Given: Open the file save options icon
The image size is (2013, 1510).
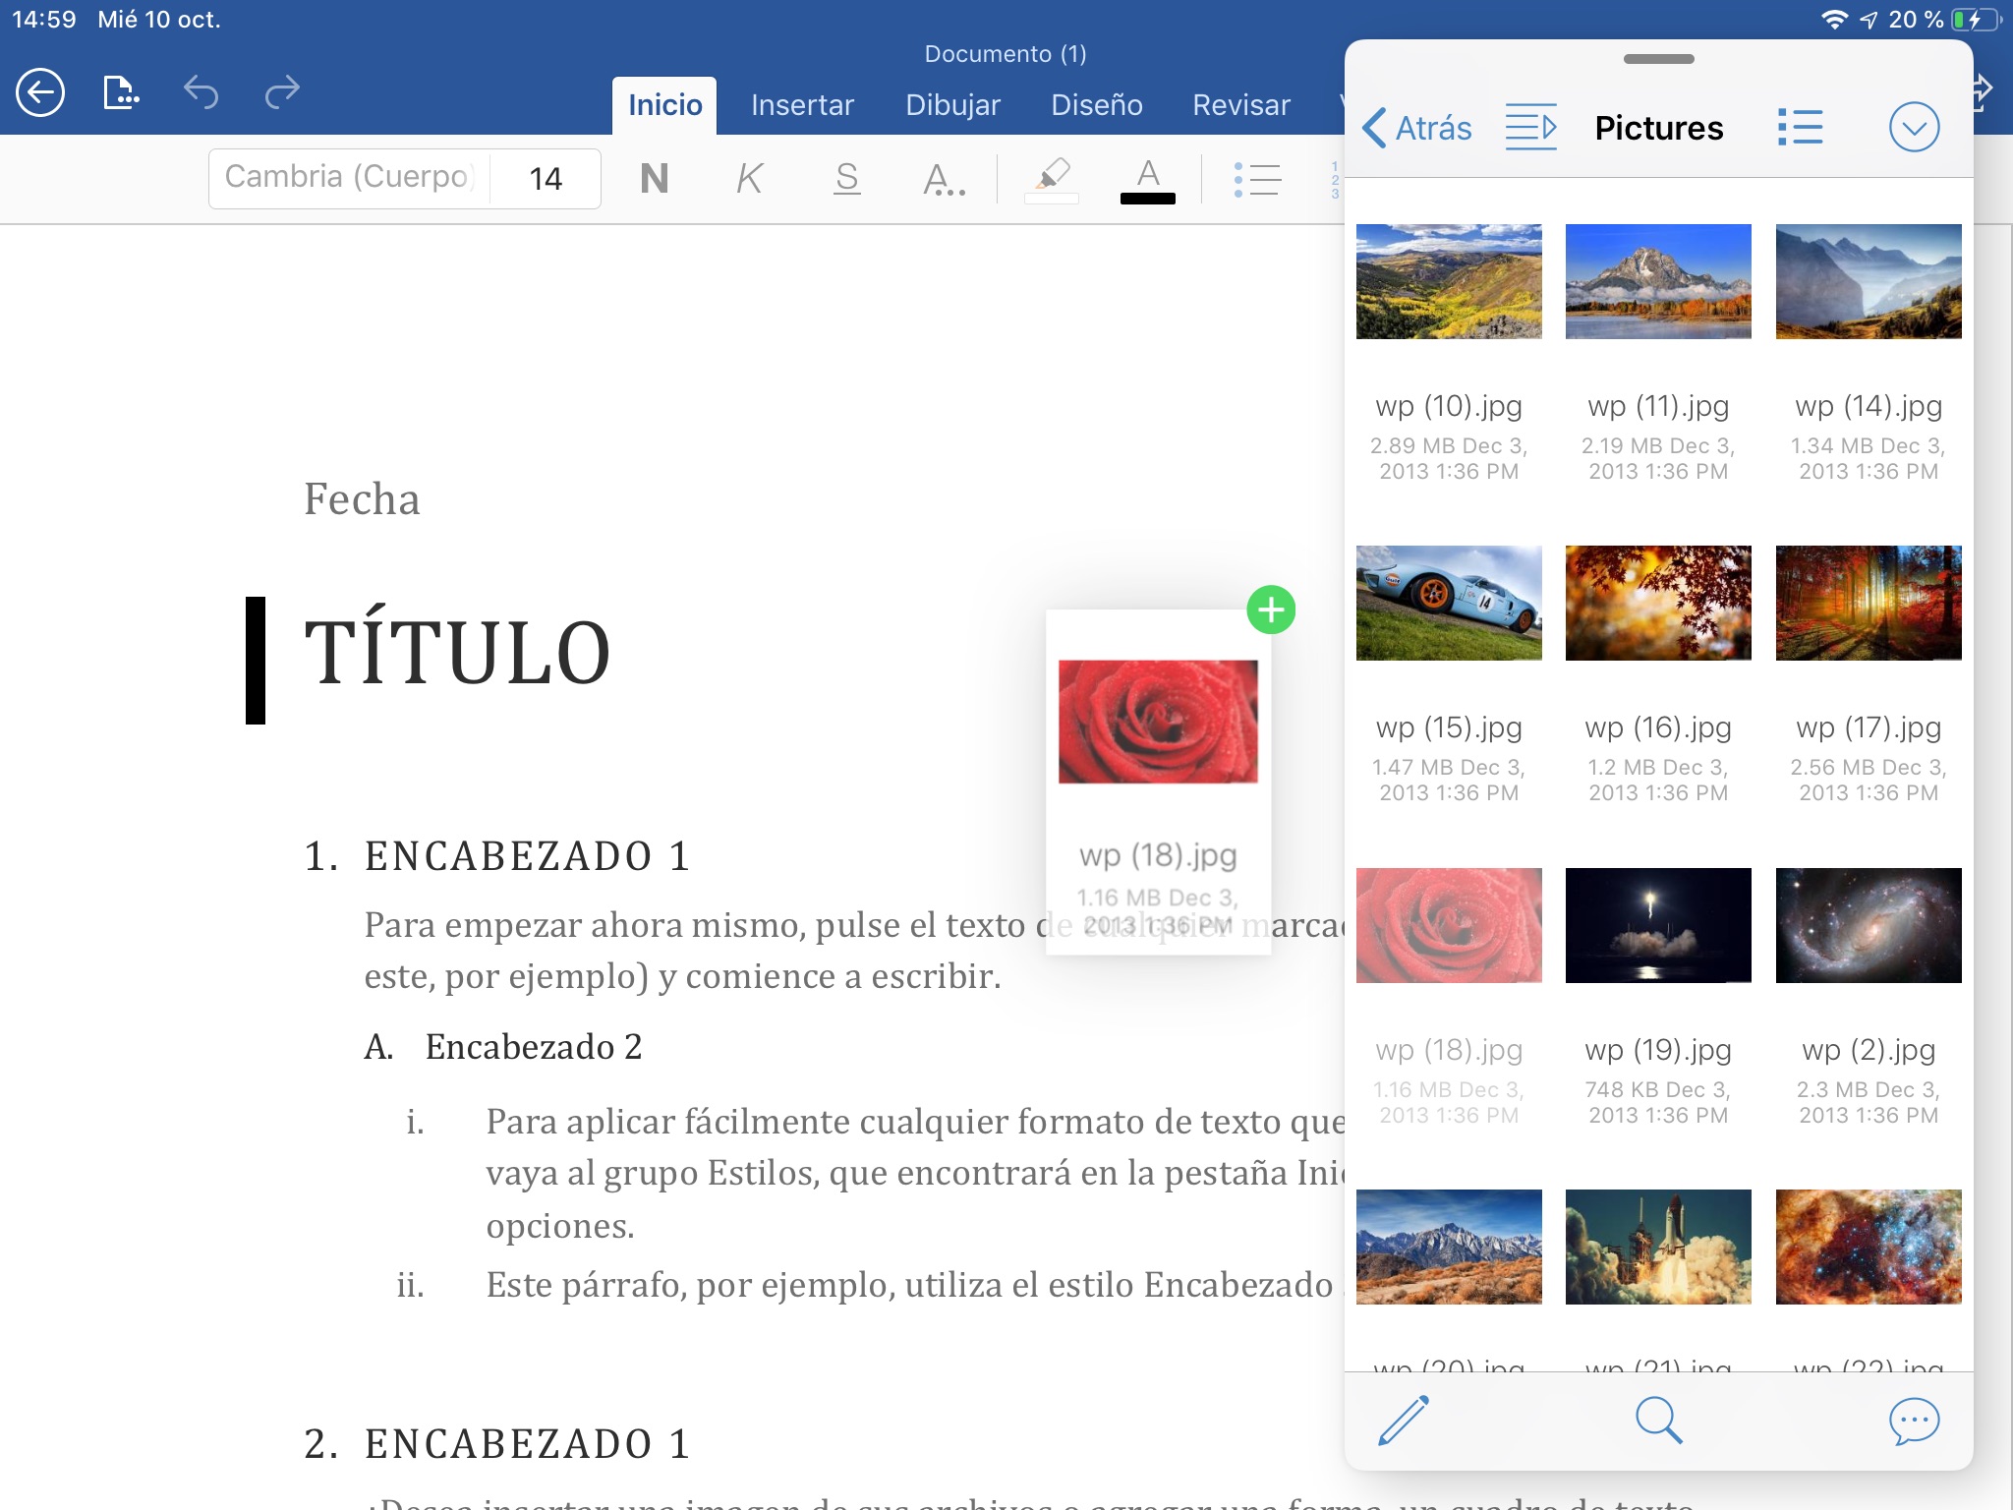Looking at the screenshot, I should click(121, 93).
